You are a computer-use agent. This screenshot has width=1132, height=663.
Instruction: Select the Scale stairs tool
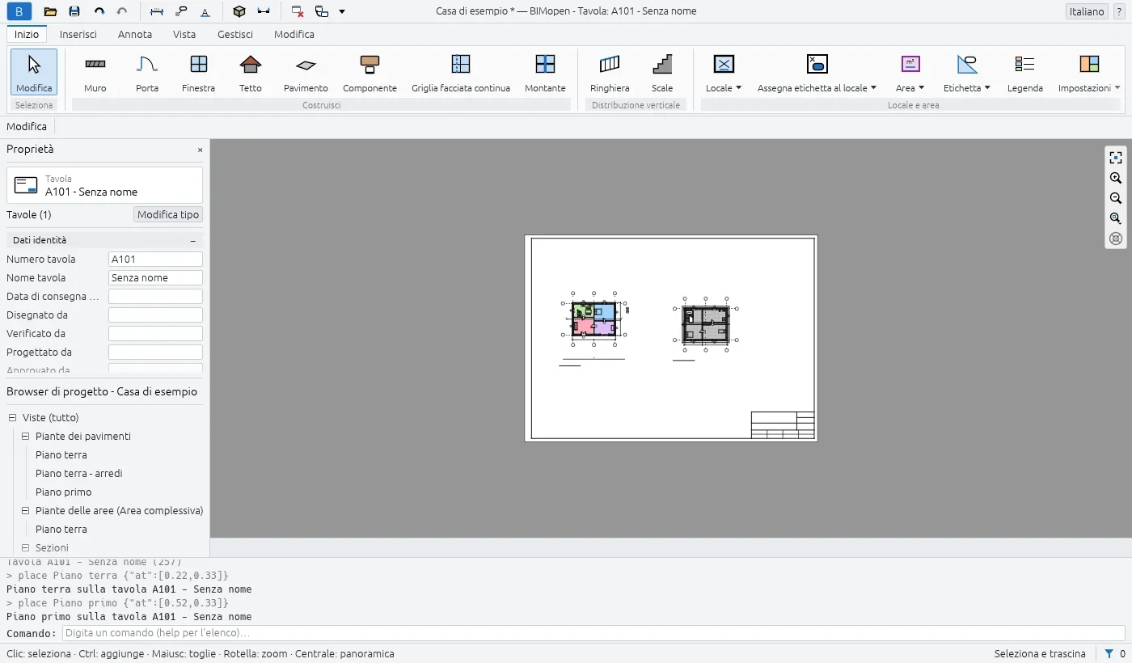pyautogui.click(x=662, y=73)
